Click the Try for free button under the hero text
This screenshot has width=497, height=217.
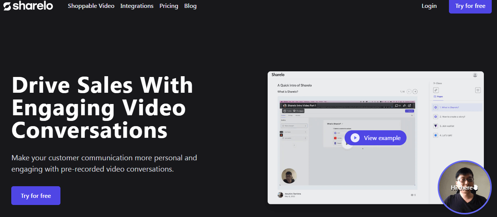[x=36, y=196]
